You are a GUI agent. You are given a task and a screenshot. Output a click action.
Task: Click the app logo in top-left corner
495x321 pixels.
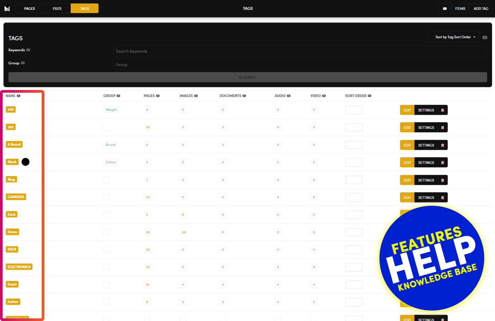[7, 8]
